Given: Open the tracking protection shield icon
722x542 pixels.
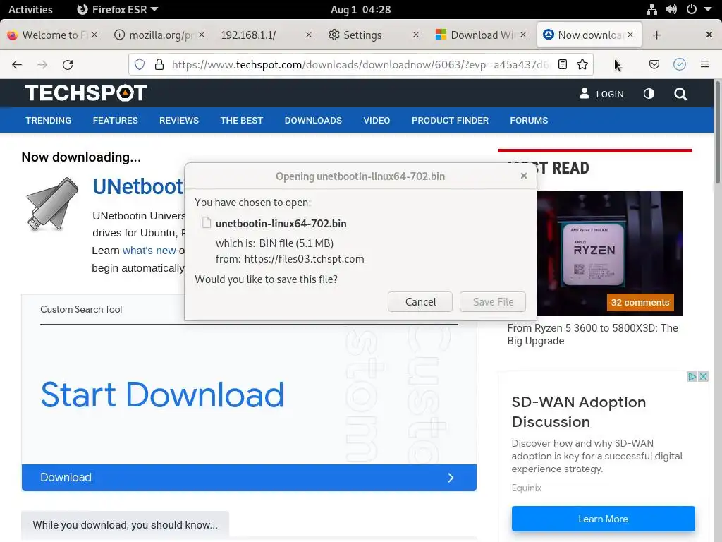Looking at the screenshot, I should click(x=140, y=64).
